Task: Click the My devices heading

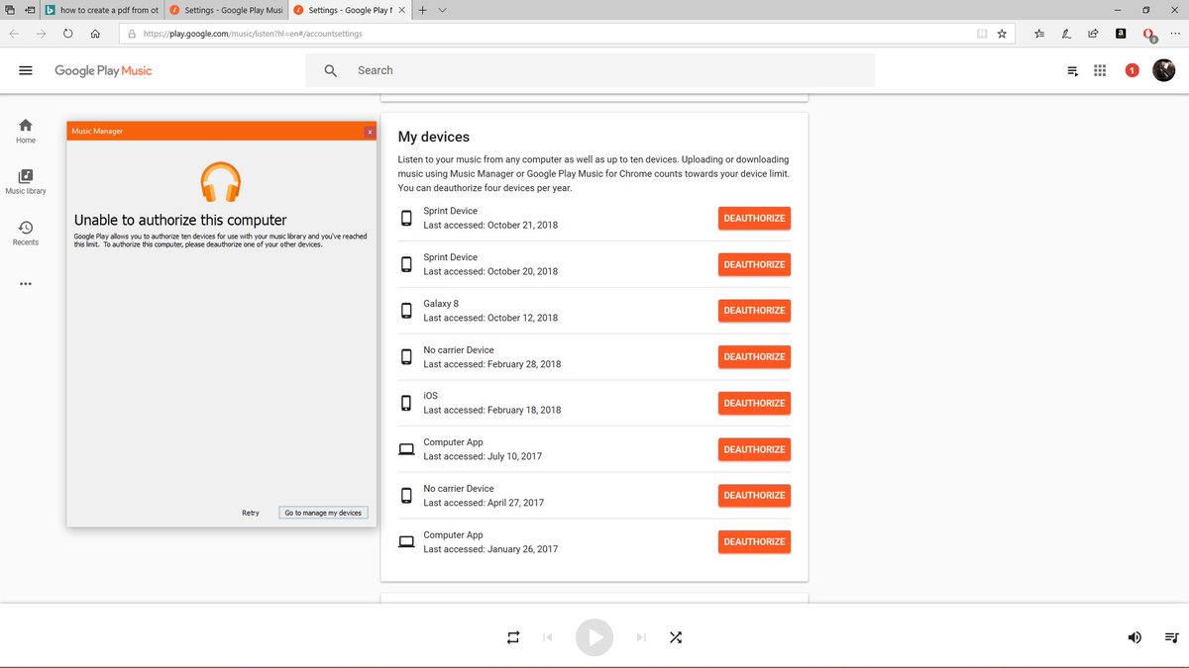Action: click(x=433, y=137)
